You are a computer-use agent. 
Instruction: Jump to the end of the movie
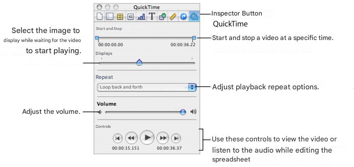pyautogui.click(x=176, y=138)
